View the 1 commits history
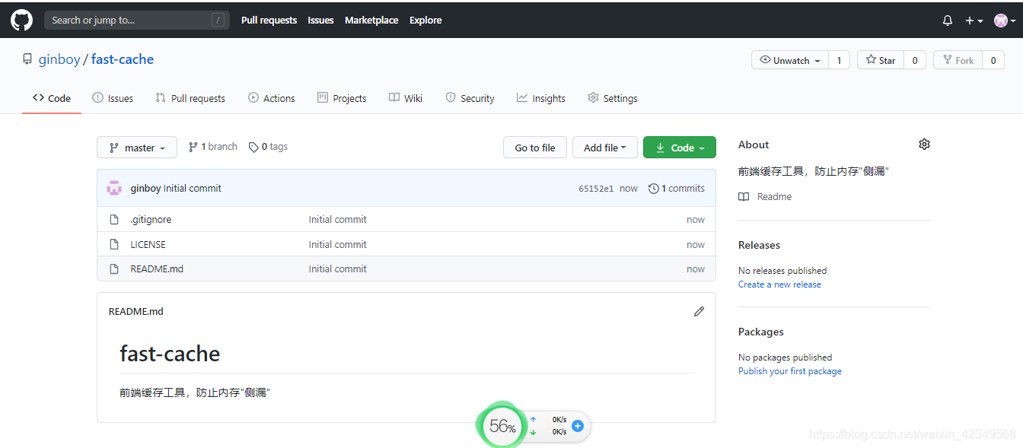The width and height of the screenshot is (1023, 448). click(677, 189)
